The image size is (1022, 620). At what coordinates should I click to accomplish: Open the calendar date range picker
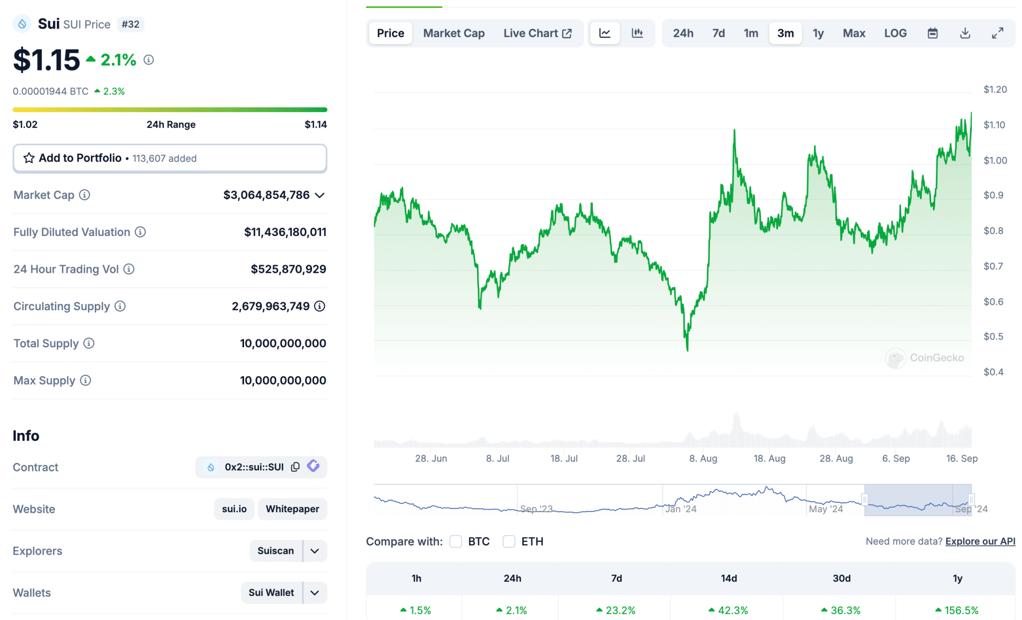click(x=933, y=33)
